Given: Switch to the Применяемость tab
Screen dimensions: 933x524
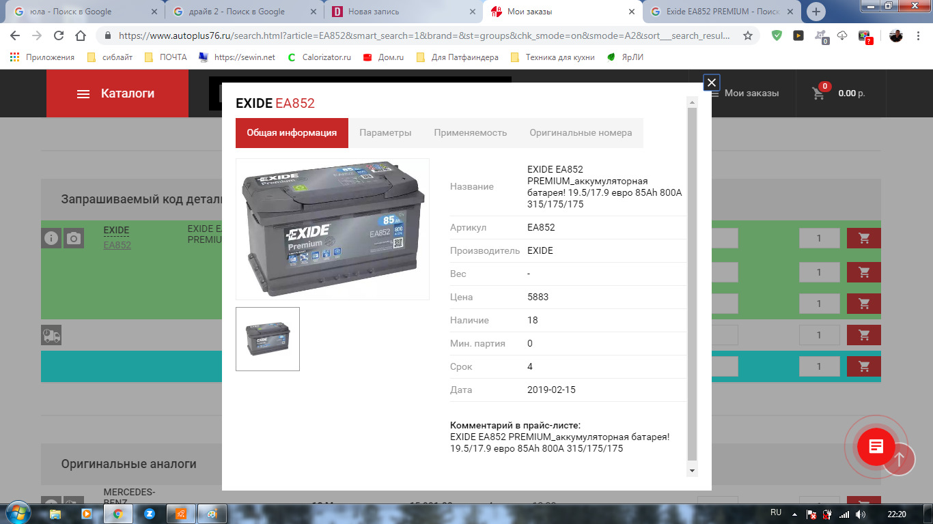Looking at the screenshot, I should tap(471, 133).
